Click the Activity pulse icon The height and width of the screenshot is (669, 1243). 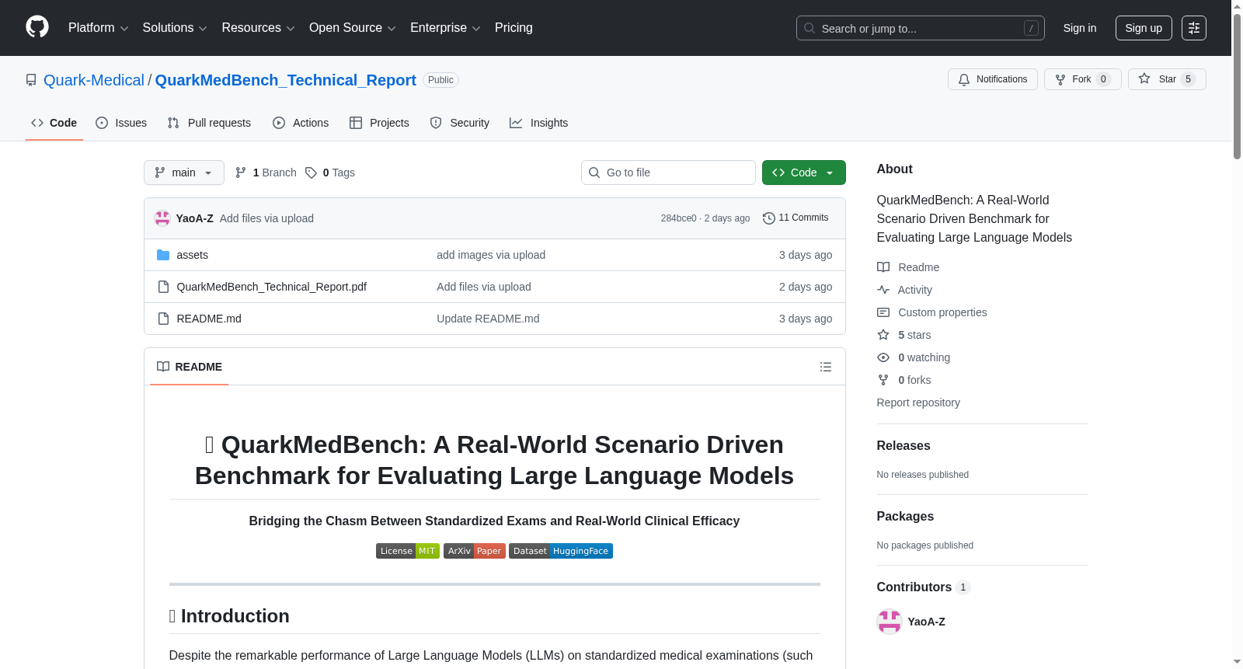[883, 290]
